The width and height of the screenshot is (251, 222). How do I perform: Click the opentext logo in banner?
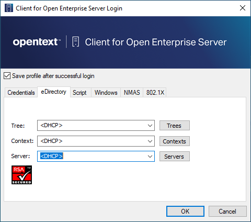[37, 42]
